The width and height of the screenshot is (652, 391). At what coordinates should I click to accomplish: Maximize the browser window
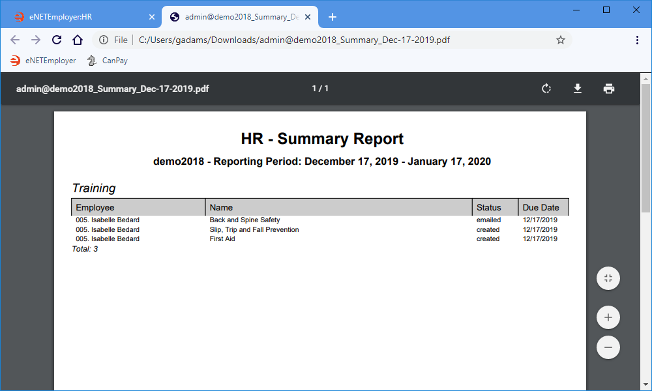tap(606, 10)
